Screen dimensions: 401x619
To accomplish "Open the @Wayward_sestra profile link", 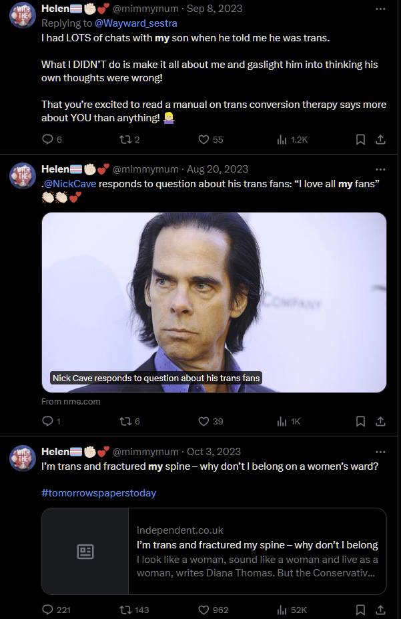I will (136, 23).
